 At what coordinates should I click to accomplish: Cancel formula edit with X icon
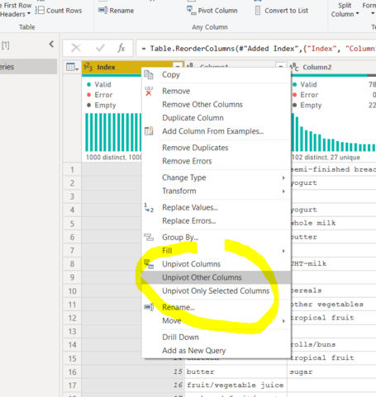tap(76, 48)
